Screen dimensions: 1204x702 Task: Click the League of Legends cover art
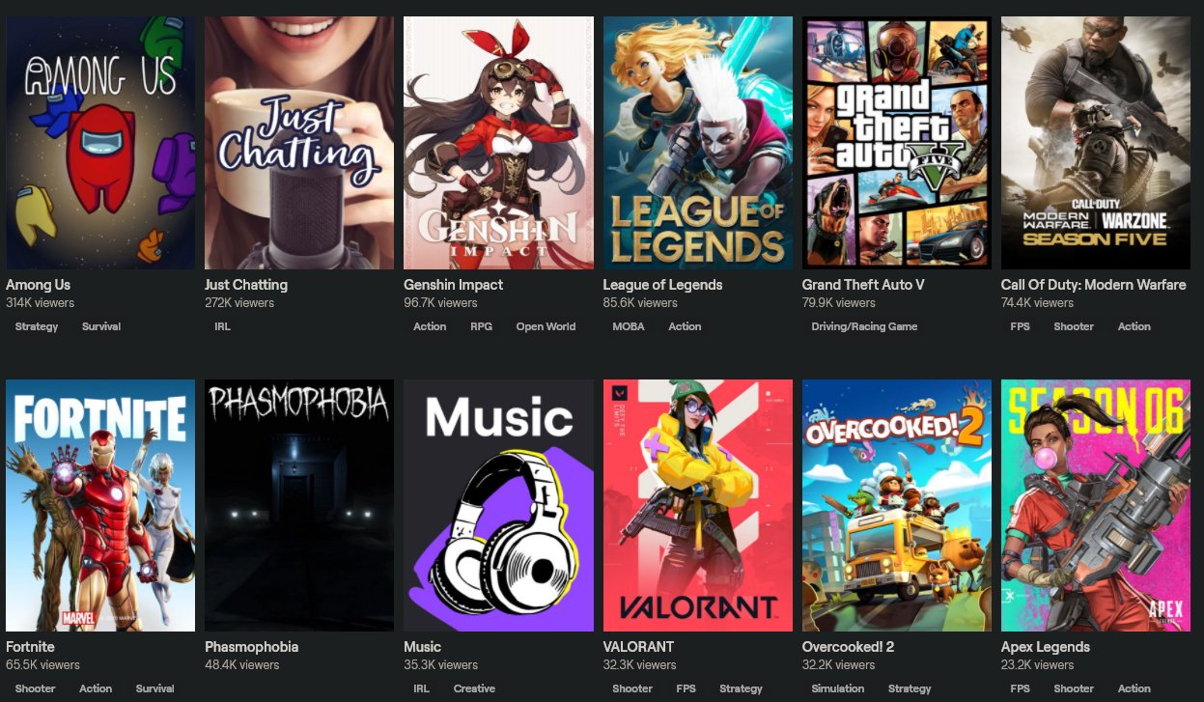698,143
